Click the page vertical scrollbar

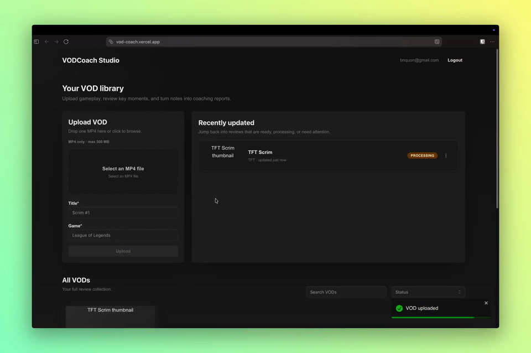[497, 129]
